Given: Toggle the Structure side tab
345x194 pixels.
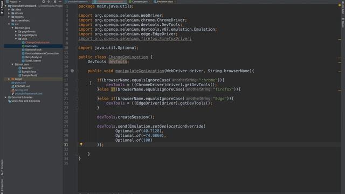Looking at the screenshot, I should (2, 167).
